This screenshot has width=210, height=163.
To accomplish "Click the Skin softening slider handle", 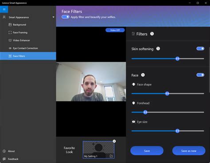I will (x=178, y=58).
